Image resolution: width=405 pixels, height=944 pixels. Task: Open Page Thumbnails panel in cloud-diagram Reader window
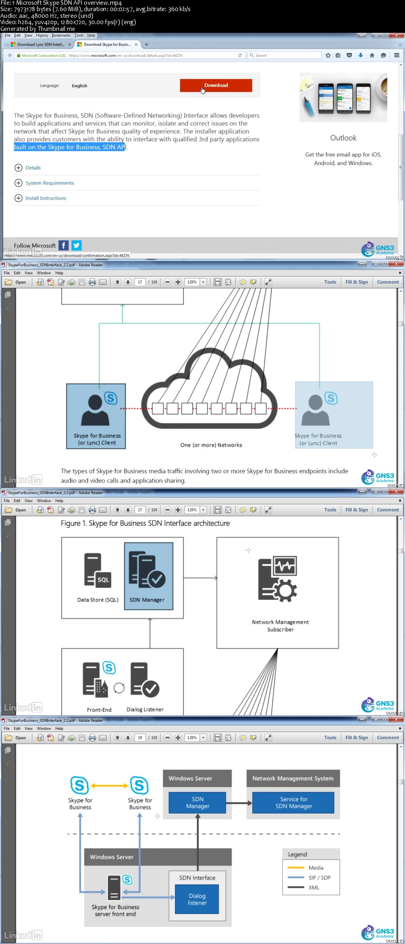pos(8,295)
